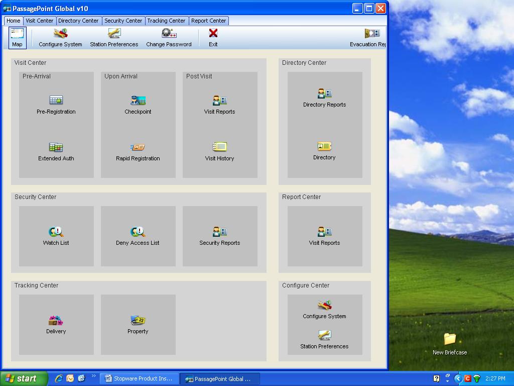Screen dimensions: 514x386
Task: Open Deny Access List
Action: [138, 232]
